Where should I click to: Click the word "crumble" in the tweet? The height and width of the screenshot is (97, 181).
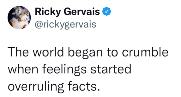(x=145, y=52)
